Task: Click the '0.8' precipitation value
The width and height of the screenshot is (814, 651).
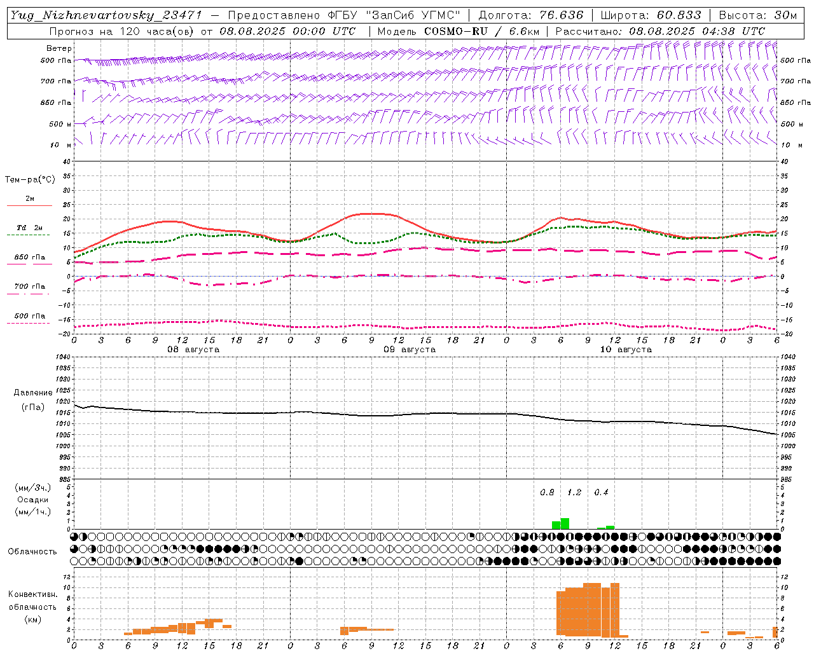Action: pyautogui.click(x=547, y=493)
